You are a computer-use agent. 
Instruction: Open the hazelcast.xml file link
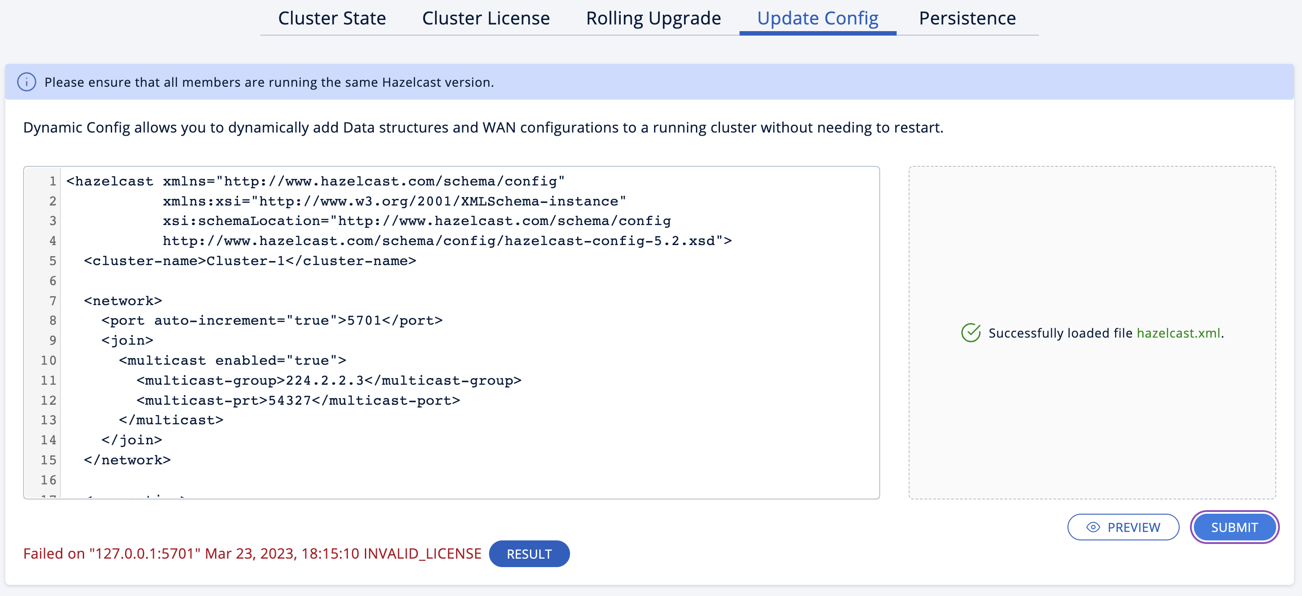(1180, 333)
